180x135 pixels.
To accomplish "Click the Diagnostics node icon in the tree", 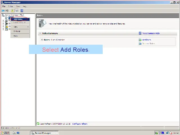I will [x=6, y=24].
